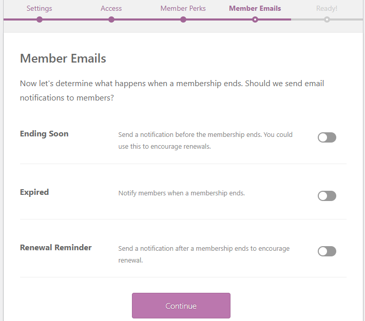
Task: Switch on the Renewal Reminder toggle
Action: 327,251
